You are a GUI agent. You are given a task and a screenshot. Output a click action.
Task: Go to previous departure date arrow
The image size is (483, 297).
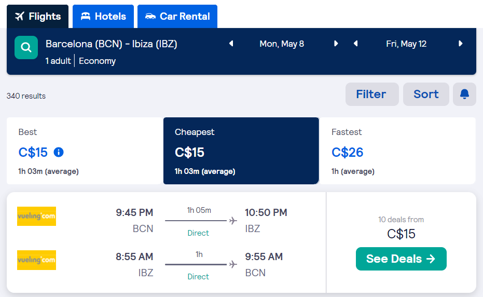[x=231, y=44]
